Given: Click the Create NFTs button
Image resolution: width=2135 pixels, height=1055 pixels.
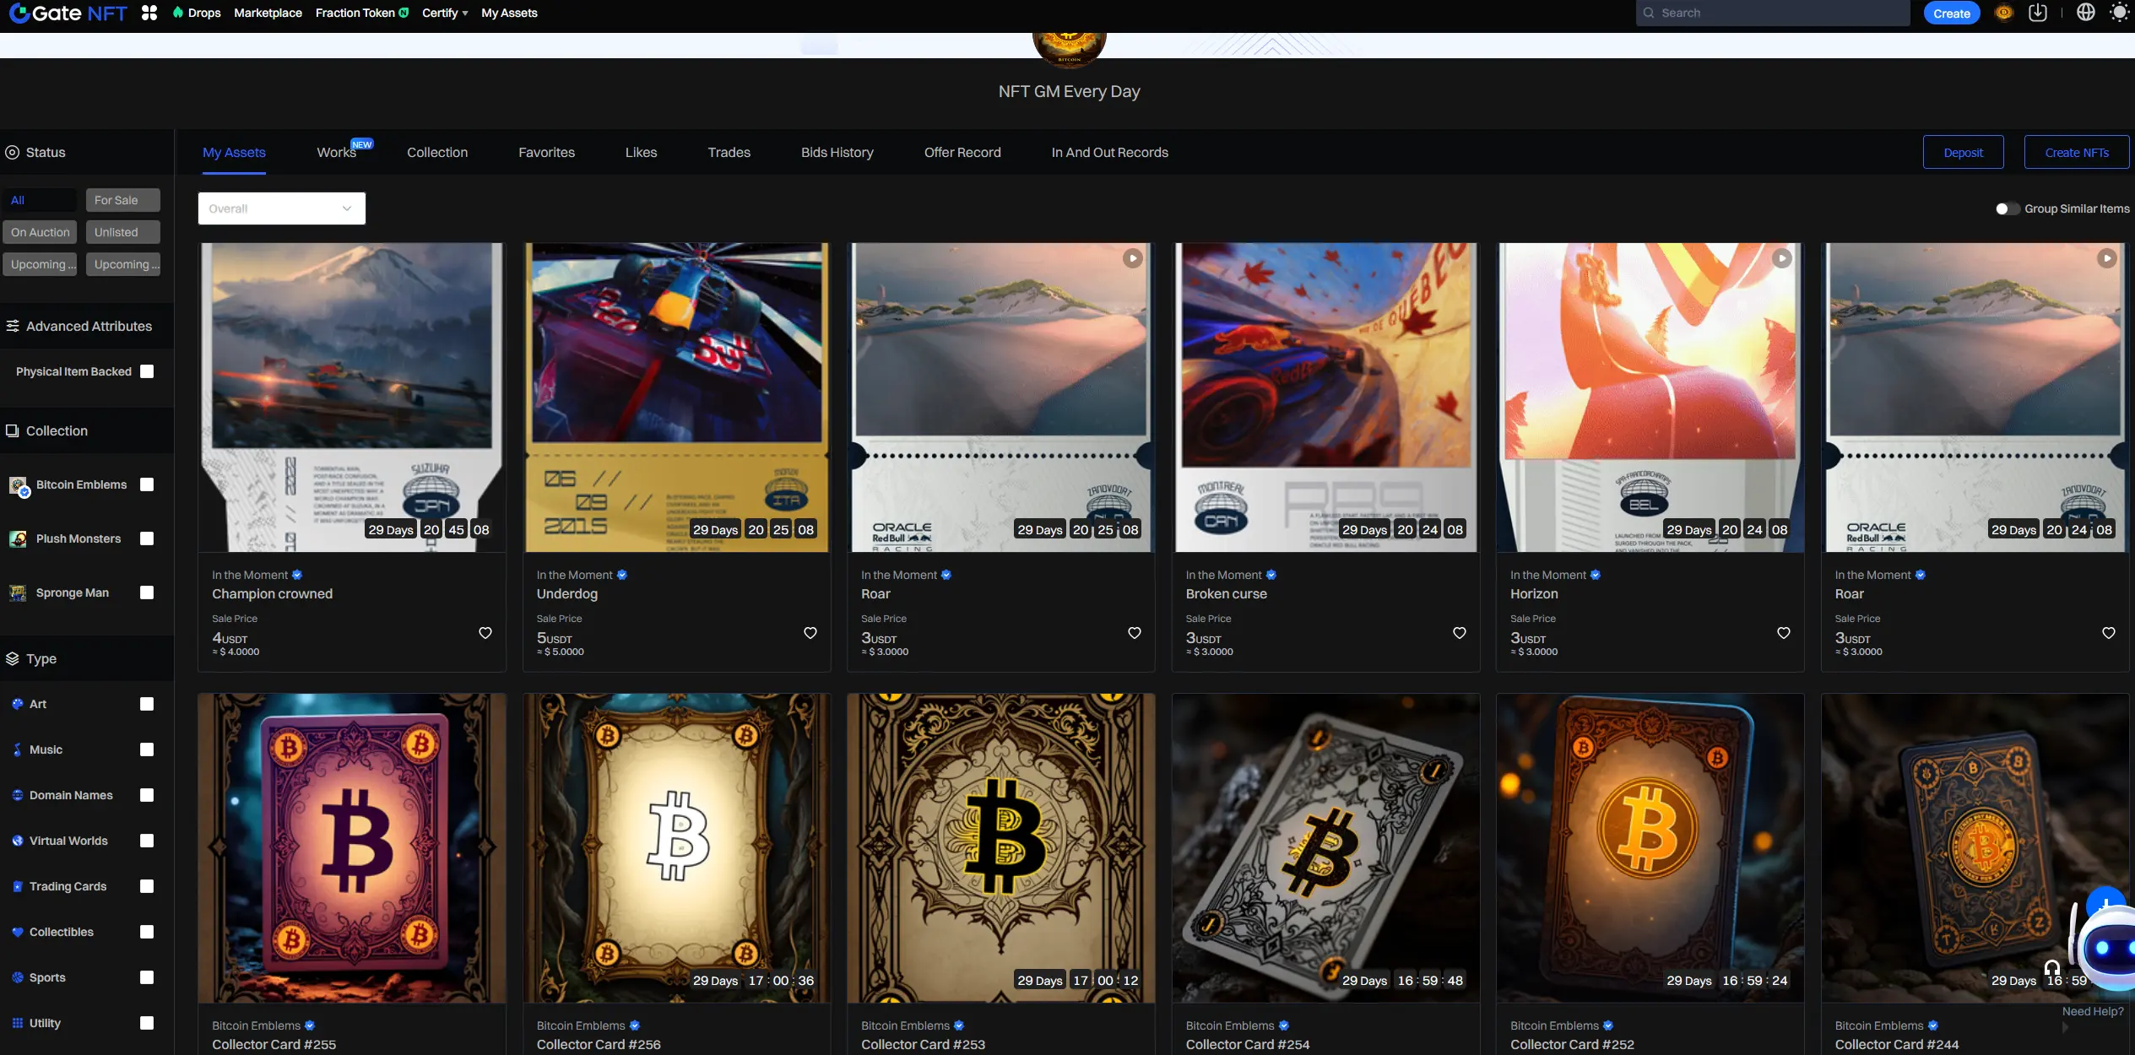Looking at the screenshot, I should [x=2077, y=153].
